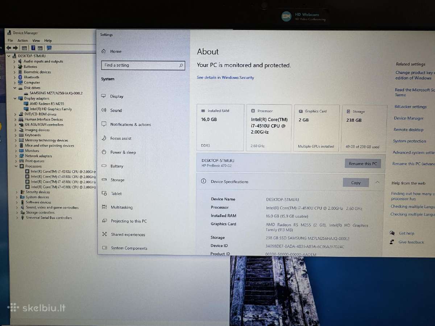This screenshot has height=326, width=435.
Task: Click the blue Help question mark toolbar icon
Action: coord(33,48)
